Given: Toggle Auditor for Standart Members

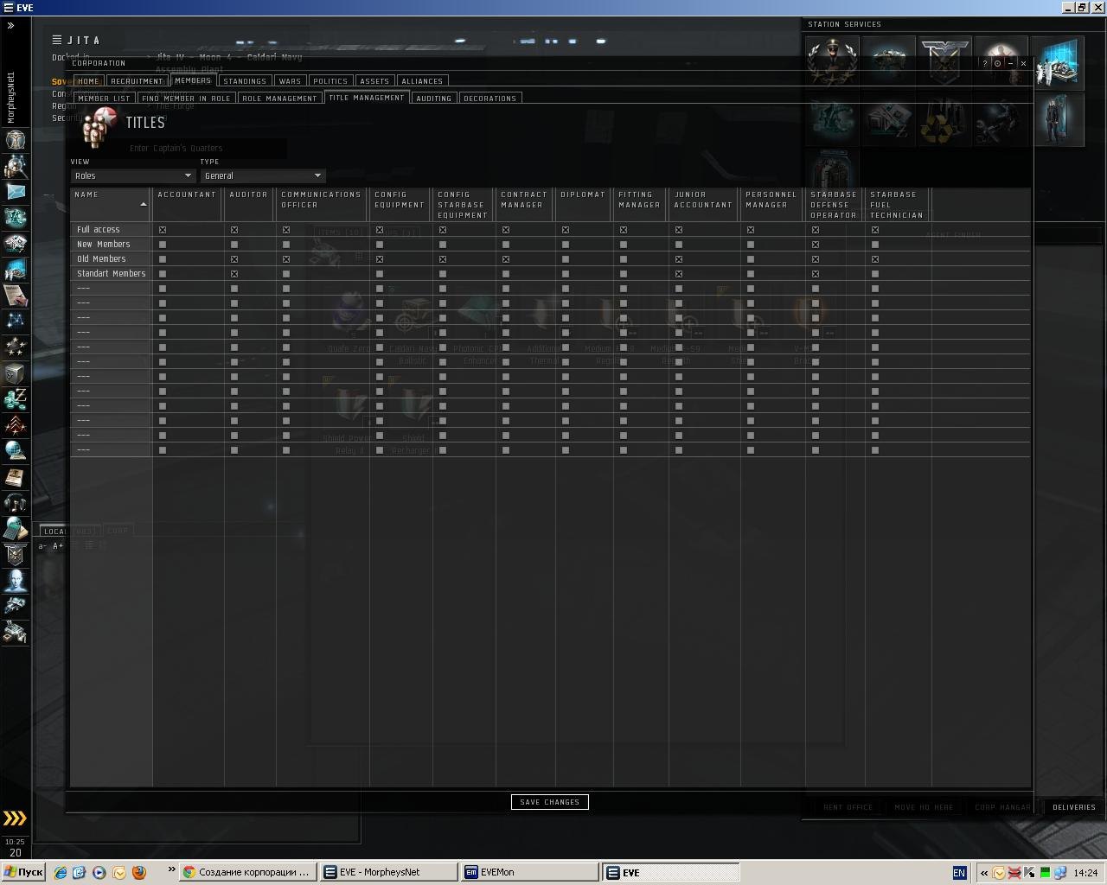Looking at the screenshot, I should point(234,274).
